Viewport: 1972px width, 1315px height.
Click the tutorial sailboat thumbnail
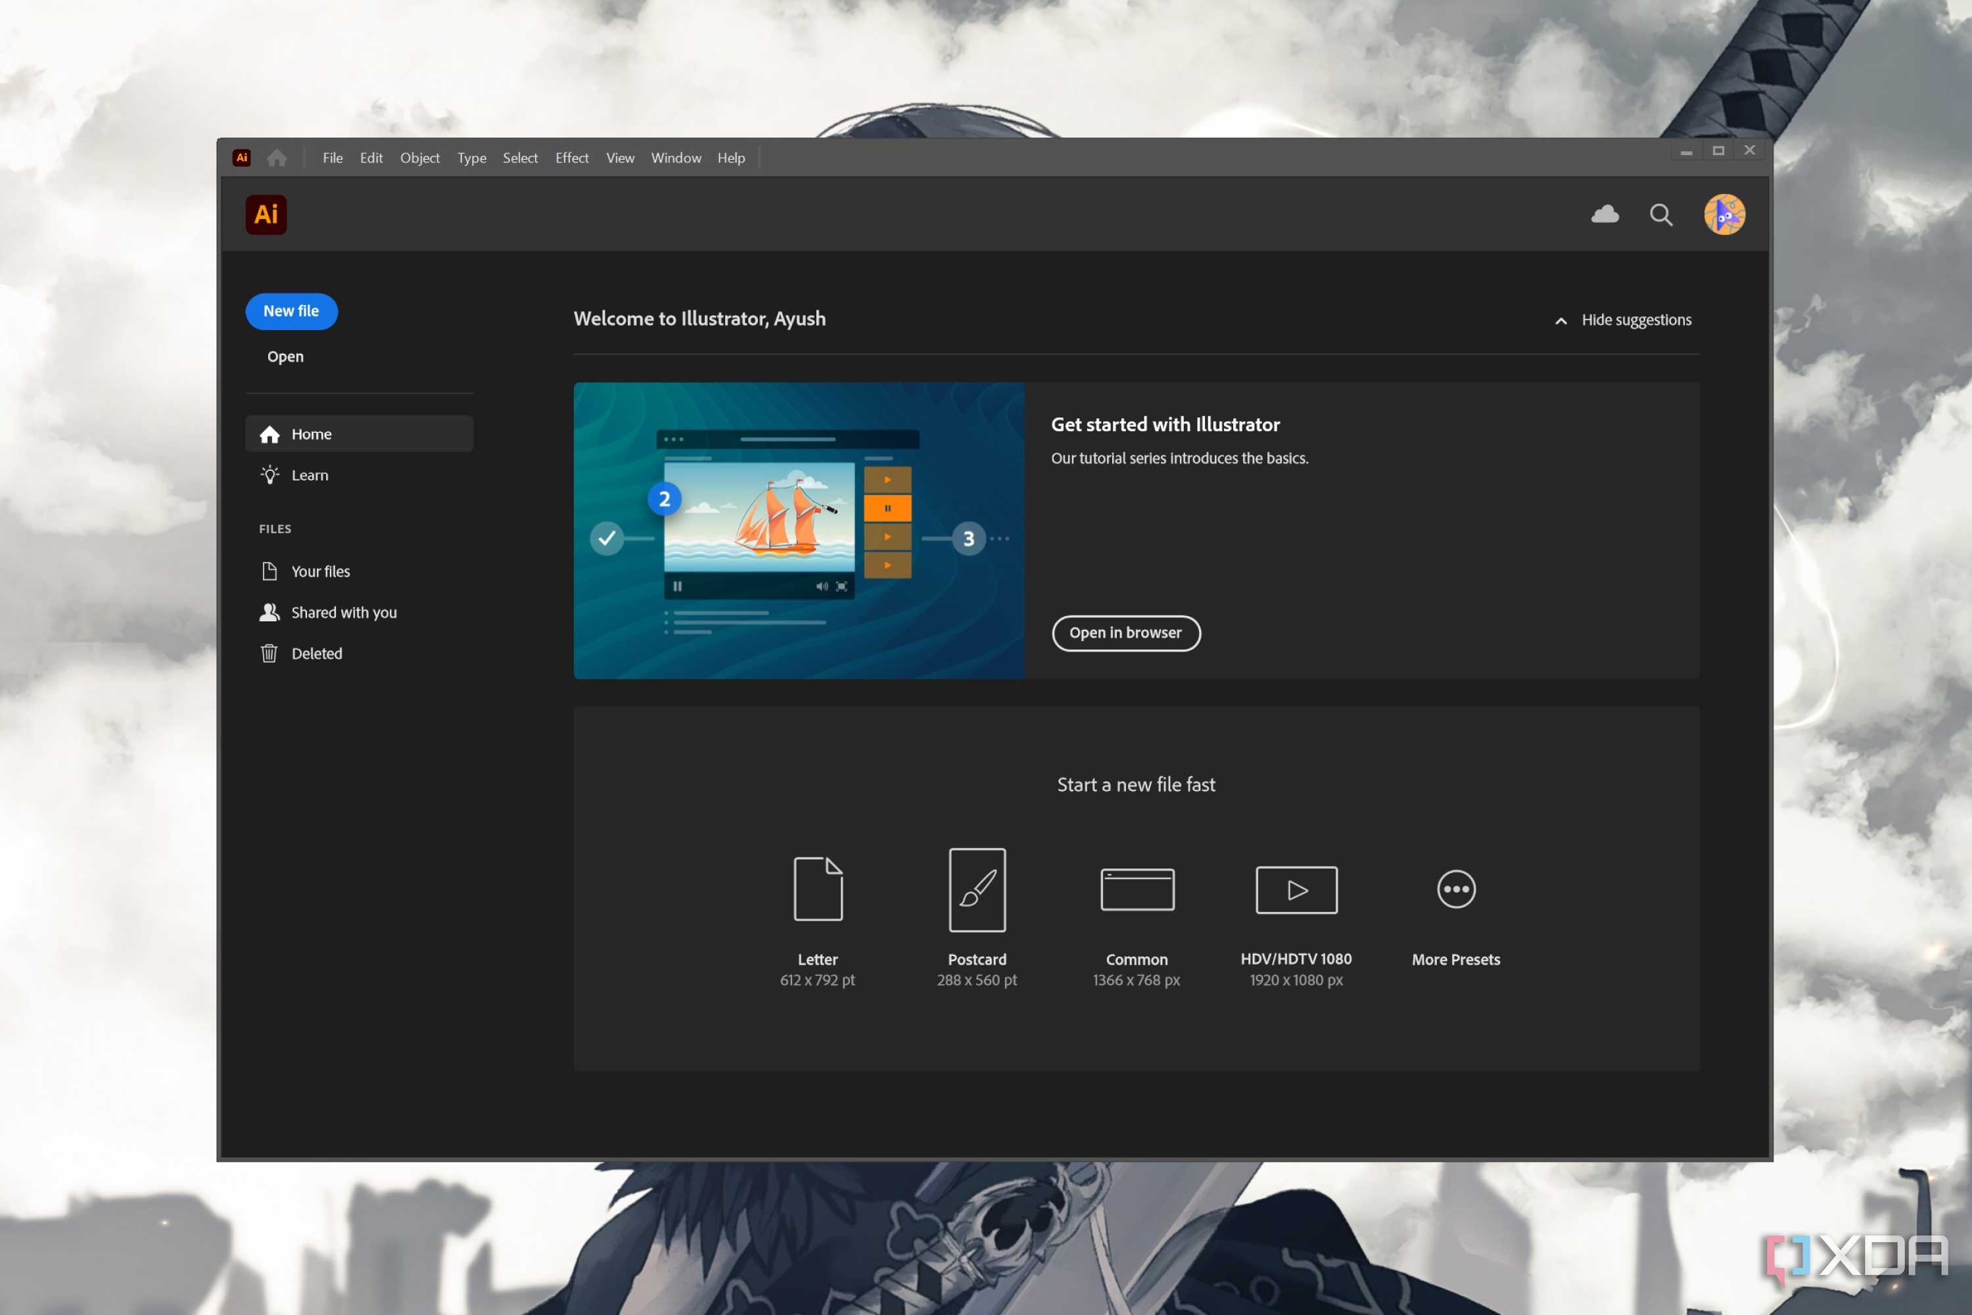coord(799,531)
